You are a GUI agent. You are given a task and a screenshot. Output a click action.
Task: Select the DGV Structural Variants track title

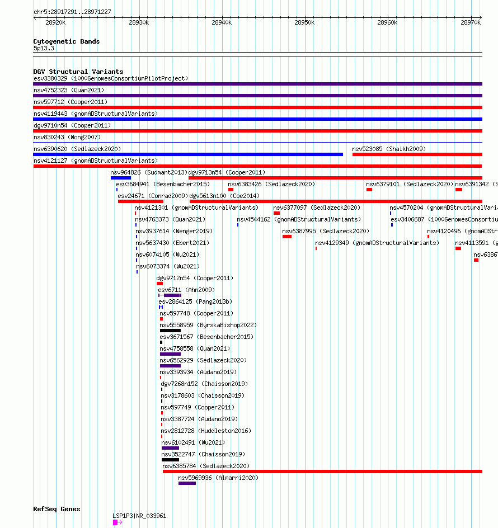pyautogui.click(x=78, y=72)
